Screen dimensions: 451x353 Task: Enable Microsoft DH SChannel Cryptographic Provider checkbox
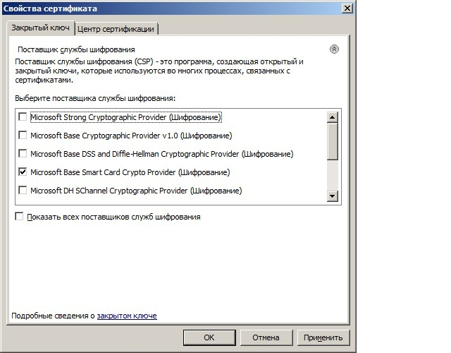point(23,191)
